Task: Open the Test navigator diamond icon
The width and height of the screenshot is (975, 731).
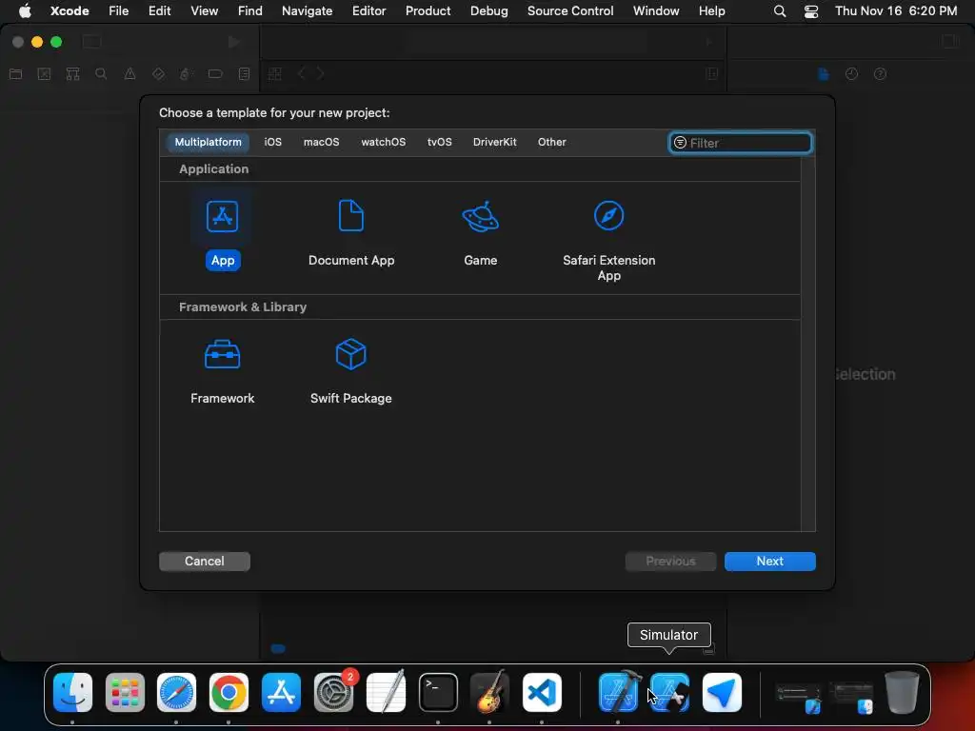Action: (x=159, y=74)
